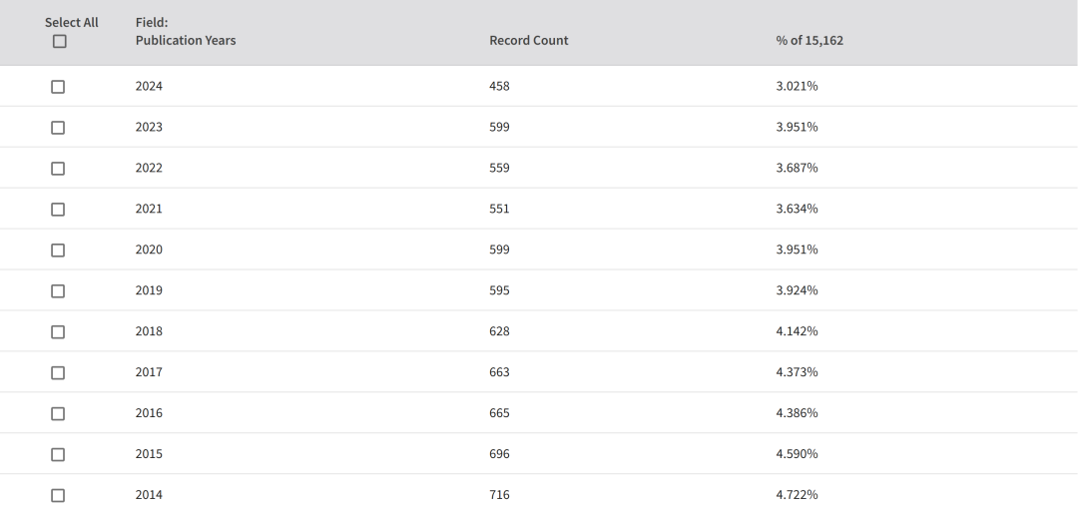Enable the checkbox beside 2022
1078x513 pixels.
click(x=58, y=169)
